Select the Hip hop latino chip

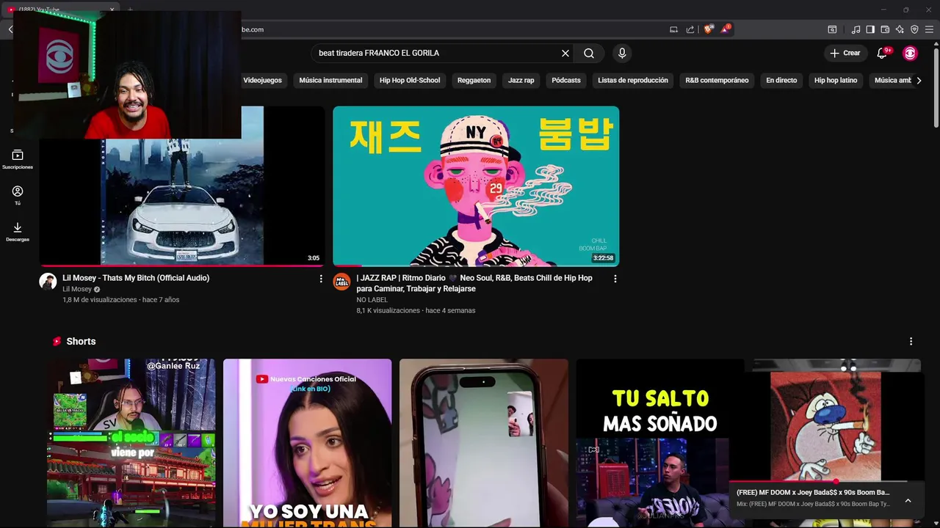click(836, 80)
